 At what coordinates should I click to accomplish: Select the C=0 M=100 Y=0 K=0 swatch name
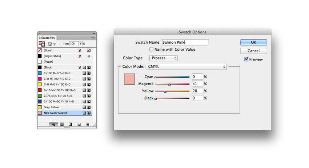[x=57, y=79]
